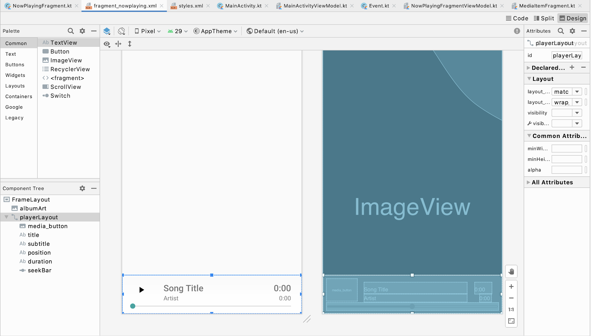Select design surface layers icon
The height and width of the screenshot is (336, 591).
[107, 31]
